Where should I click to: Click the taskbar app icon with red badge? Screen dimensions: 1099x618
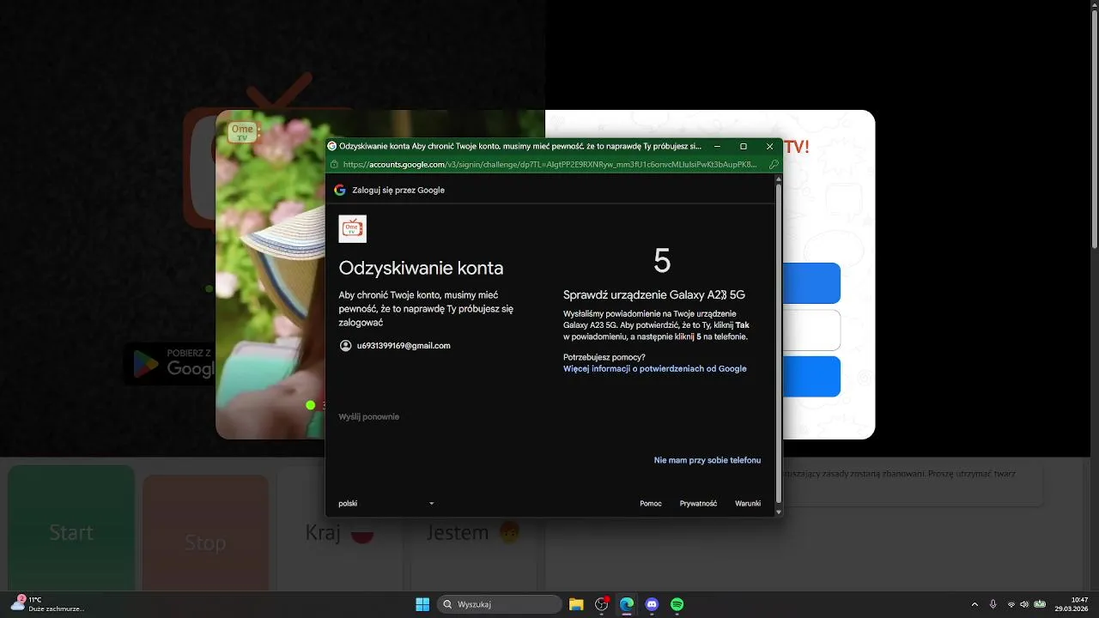click(x=602, y=604)
